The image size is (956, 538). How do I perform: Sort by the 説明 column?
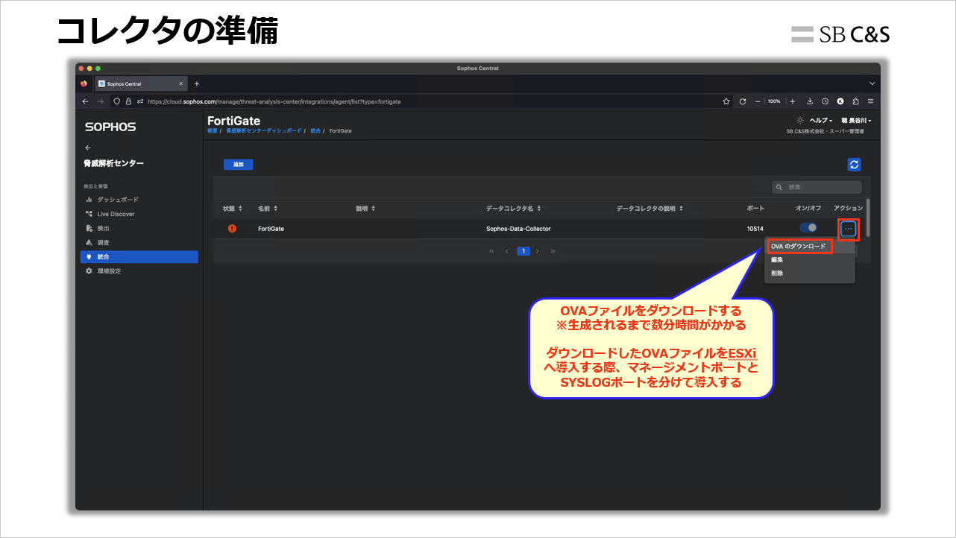pos(366,209)
